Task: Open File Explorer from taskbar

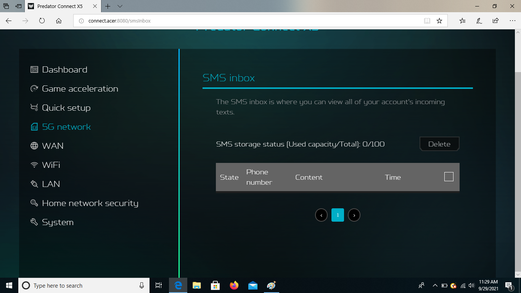Action: [x=197, y=285]
